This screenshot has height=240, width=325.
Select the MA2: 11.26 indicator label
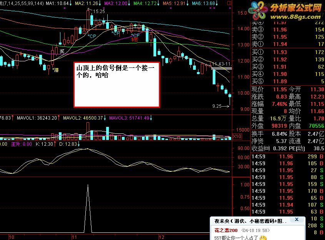point(88,3)
